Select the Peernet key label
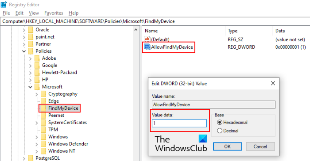Screen dimensions: 310x161 (x=56, y=115)
